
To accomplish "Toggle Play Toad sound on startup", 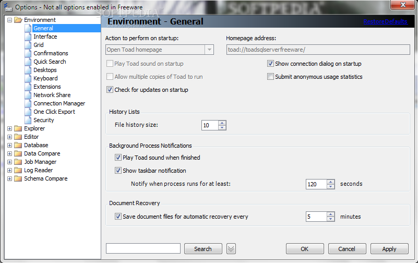I will coord(110,64).
